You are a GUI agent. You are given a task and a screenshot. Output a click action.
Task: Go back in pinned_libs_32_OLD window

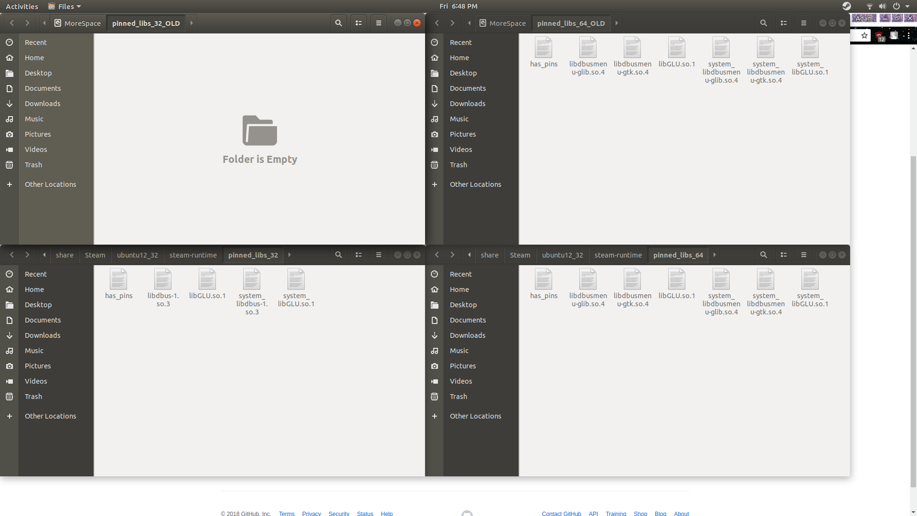click(12, 23)
